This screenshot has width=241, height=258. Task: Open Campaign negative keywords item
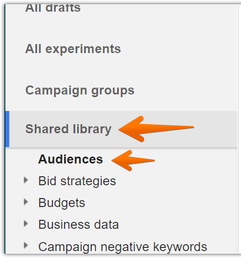click(x=123, y=247)
